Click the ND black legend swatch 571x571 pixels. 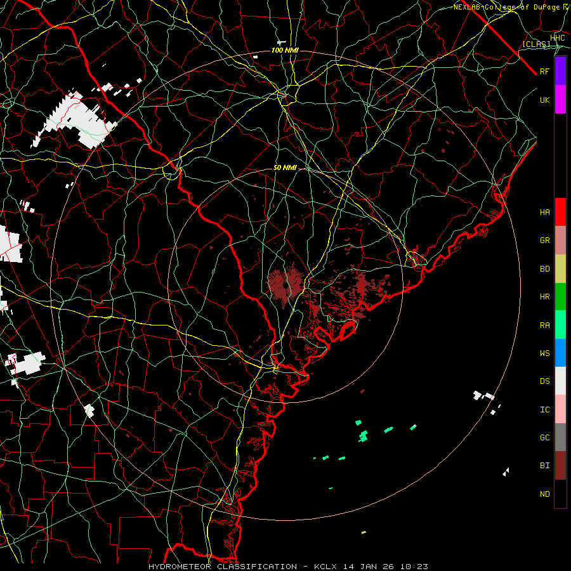[560, 494]
